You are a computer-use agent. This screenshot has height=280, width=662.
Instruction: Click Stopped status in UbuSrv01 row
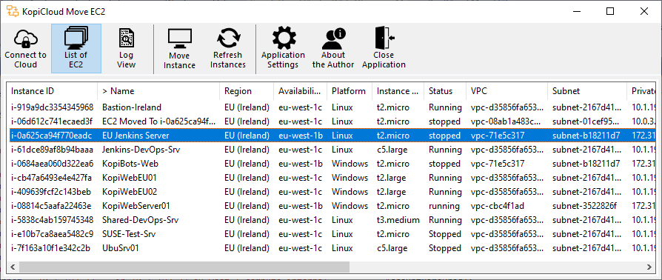point(444,248)
